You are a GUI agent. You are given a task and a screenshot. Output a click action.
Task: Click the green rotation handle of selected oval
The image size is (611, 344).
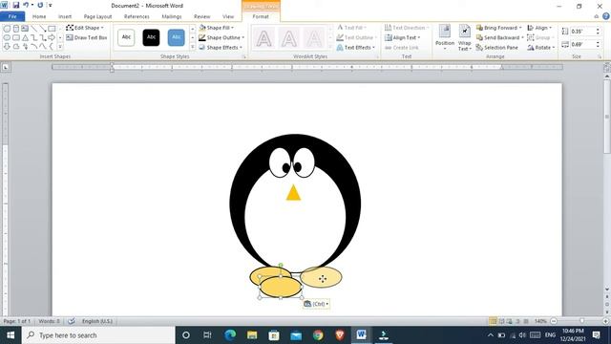click(281, 266)
